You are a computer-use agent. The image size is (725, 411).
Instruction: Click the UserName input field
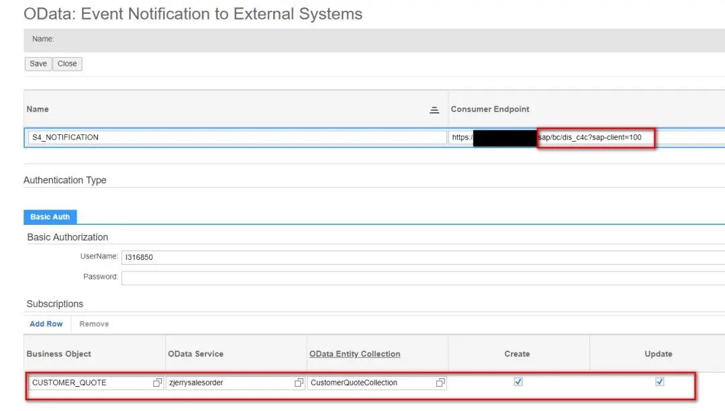click(x=423, y=257)
